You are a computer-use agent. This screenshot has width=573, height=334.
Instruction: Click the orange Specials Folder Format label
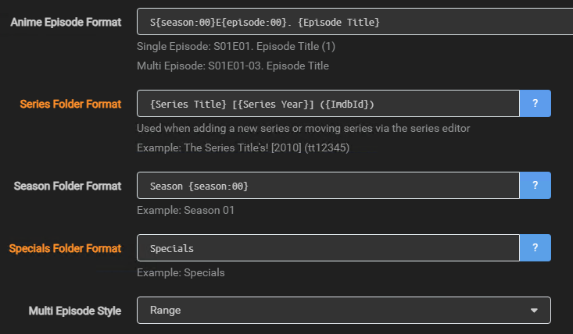tap(65, 248)
